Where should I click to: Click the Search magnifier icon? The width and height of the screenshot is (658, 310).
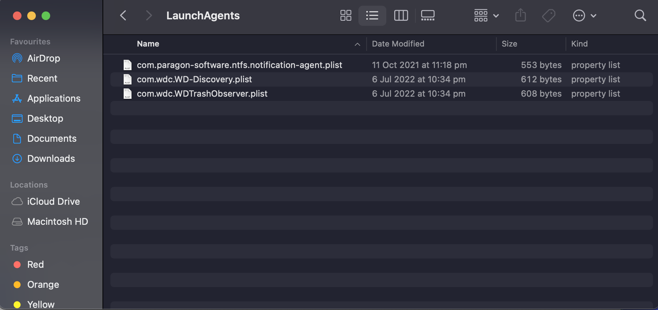pyautogui.click(x=640, y=15)
